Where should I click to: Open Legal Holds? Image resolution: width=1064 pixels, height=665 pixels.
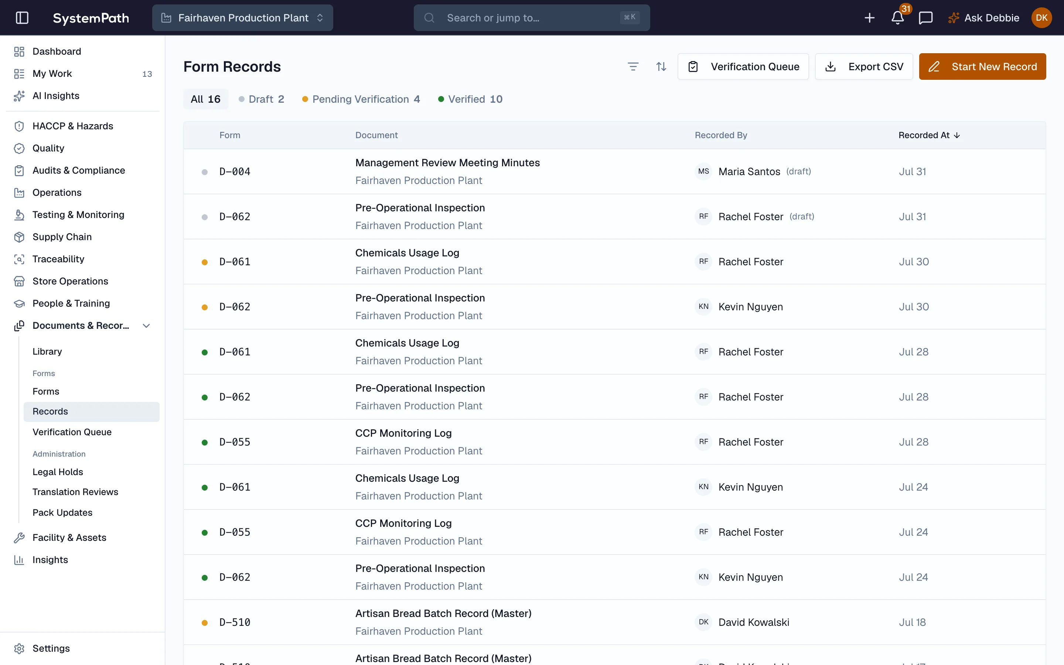[92, 472]
